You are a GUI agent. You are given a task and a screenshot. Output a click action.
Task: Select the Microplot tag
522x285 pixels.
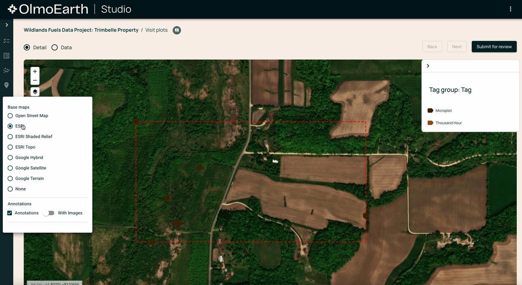coord(443,111)
